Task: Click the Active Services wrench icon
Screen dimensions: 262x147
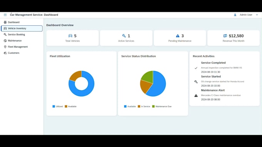Action: pos(124,36)
